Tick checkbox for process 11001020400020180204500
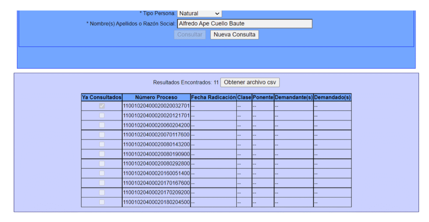The height and width of the screenshot is (222, 429). (x=102, y=202)
